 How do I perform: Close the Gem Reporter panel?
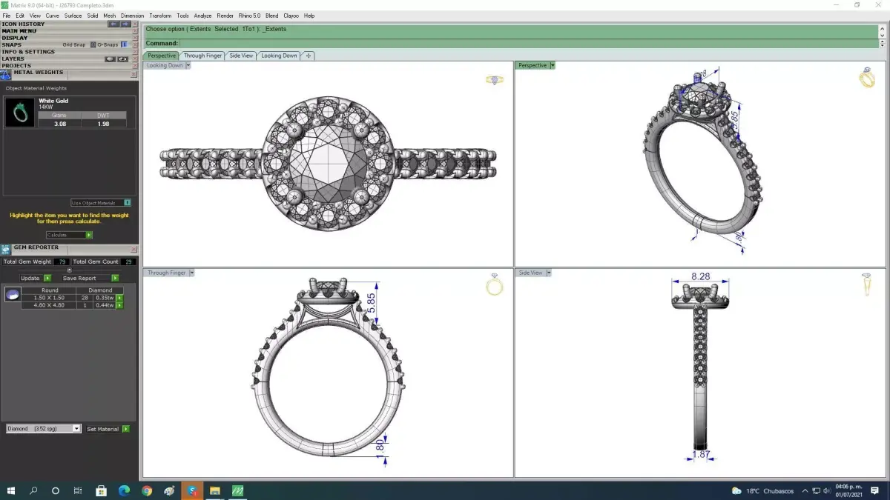(x=133, y=248)
